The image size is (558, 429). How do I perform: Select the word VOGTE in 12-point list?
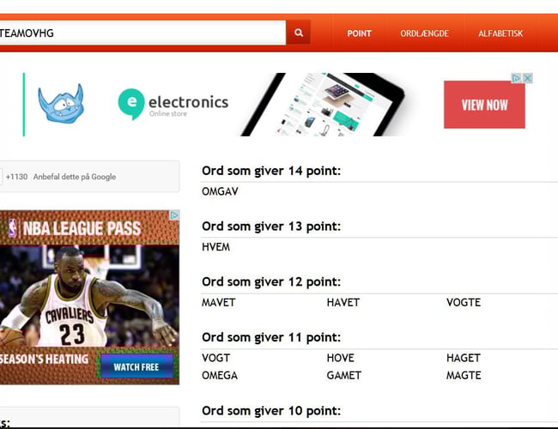[x=464, y=302]
